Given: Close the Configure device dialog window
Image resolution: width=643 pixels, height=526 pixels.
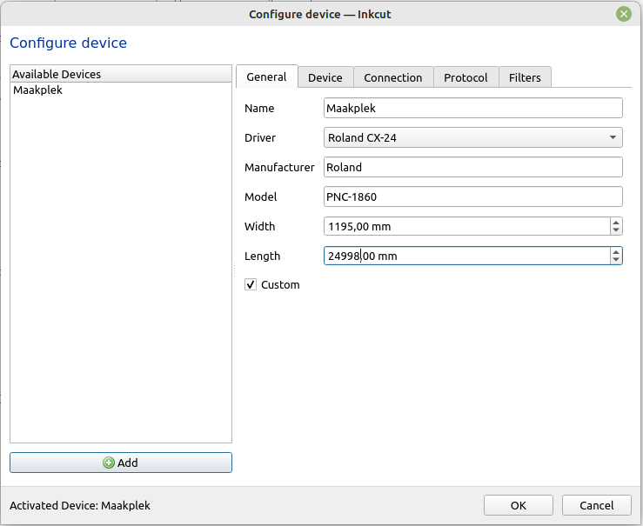Looking at the screenshot, I should (x=624, y=14).
